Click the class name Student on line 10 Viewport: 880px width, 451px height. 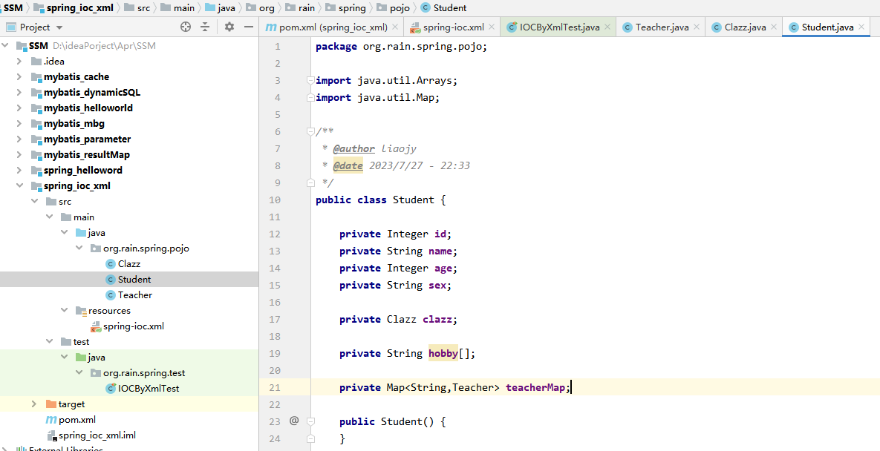point(414,200)
